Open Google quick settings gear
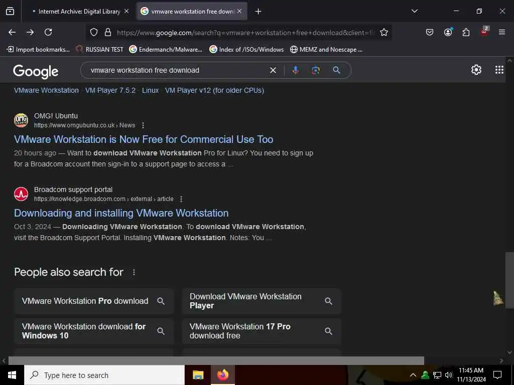The width and height of the screenshot is (514, 385). coord(476,70)
